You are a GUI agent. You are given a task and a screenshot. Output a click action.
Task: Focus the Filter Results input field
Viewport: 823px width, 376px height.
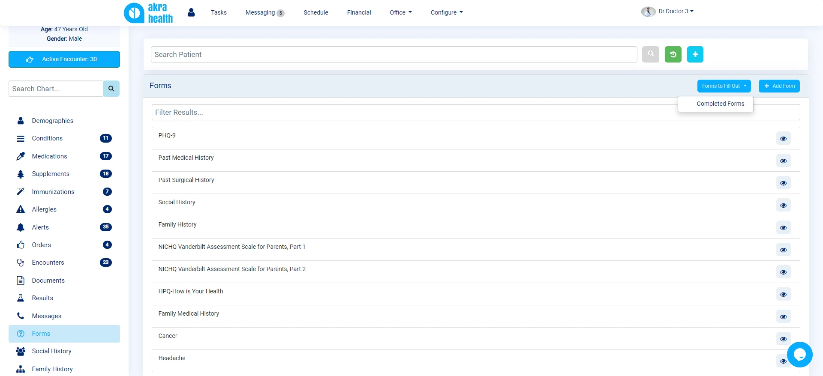pos(411,112)
